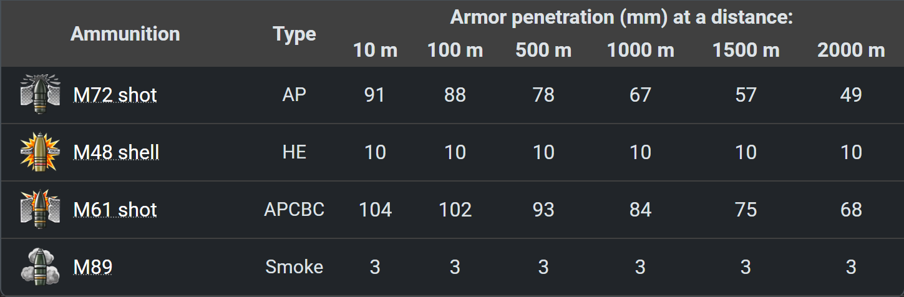This screenshot has height=297, width=904.
Task: Click the APCBC type cell
Action: pyautogui.click(x=294, y=210)
